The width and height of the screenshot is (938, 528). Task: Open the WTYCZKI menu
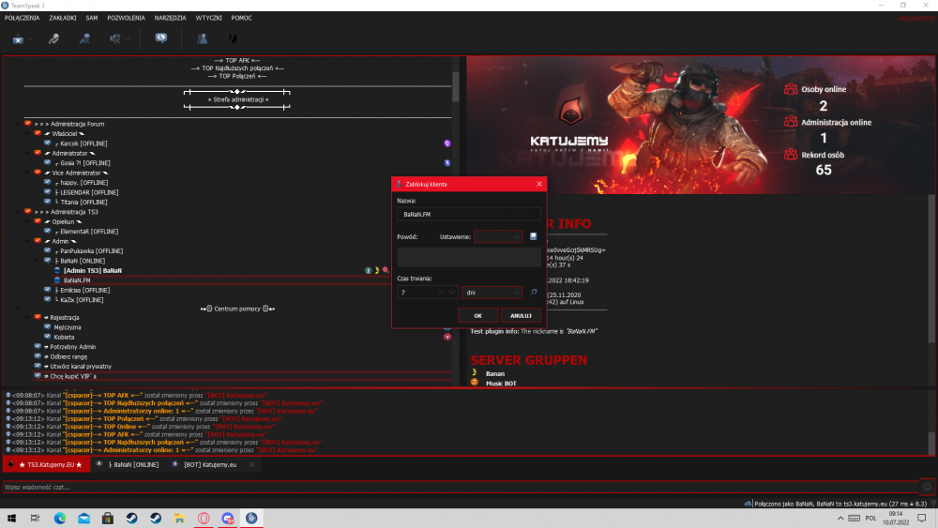click(209, 18)
